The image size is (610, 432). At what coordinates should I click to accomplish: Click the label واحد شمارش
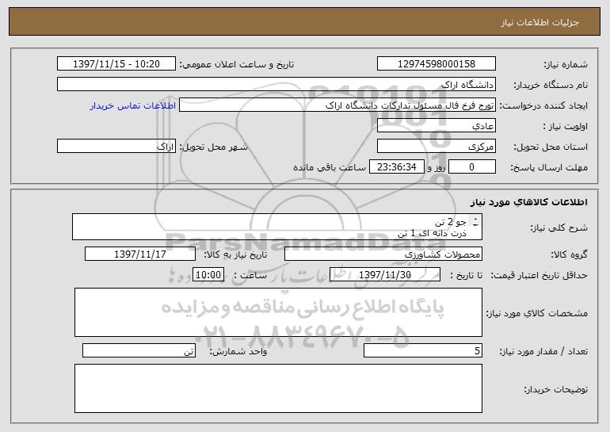coord(238,352)
